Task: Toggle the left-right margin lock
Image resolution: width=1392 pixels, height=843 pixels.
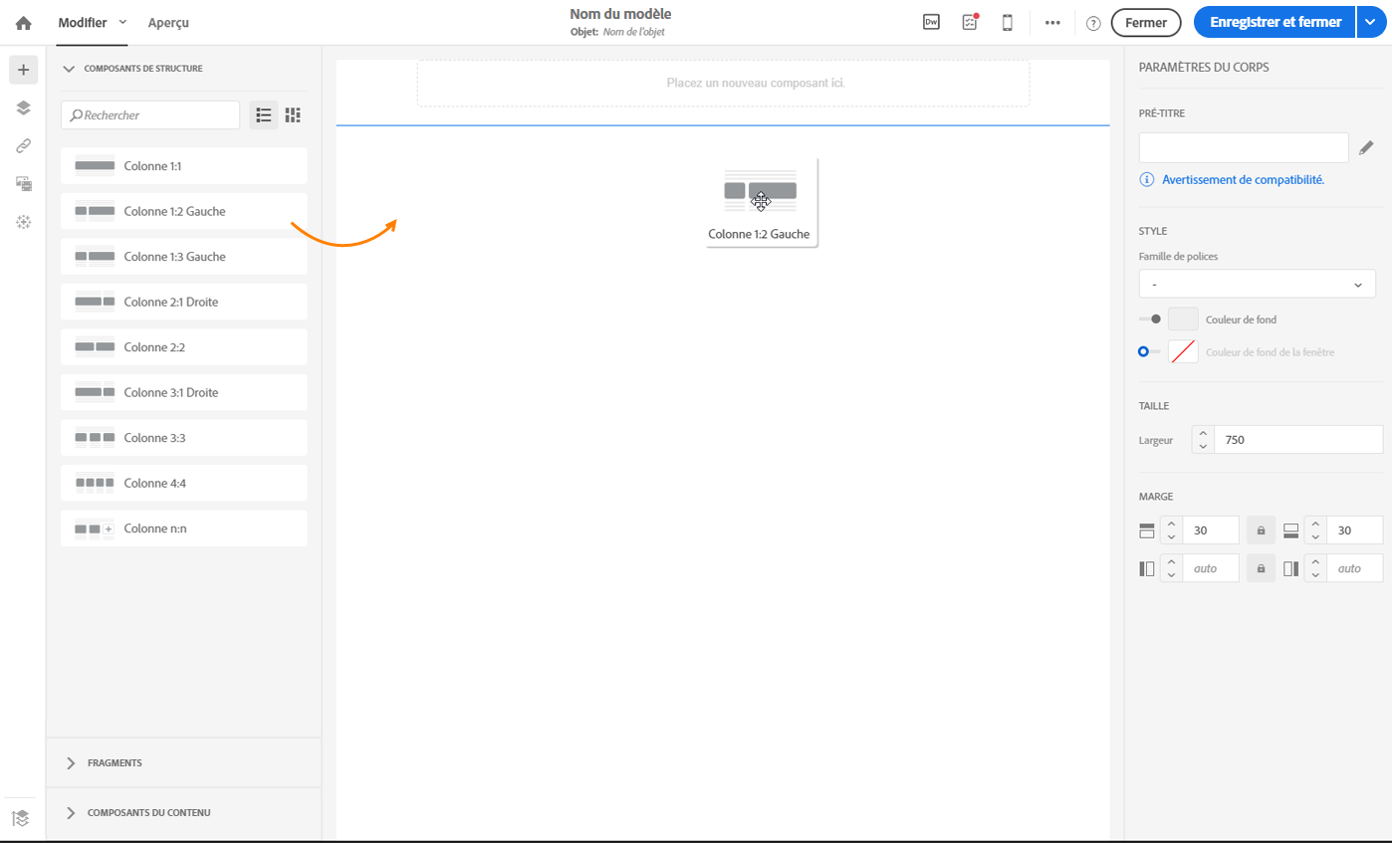Action: pyautogui.click(x=1261, y=568)
